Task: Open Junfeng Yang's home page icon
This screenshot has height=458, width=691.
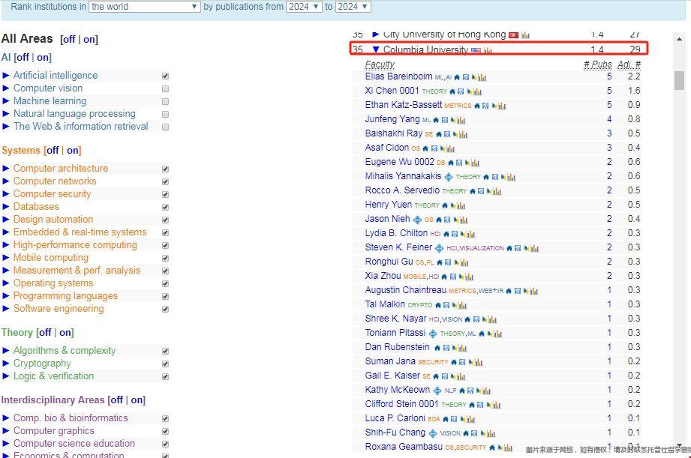Action: coord(436,120)
